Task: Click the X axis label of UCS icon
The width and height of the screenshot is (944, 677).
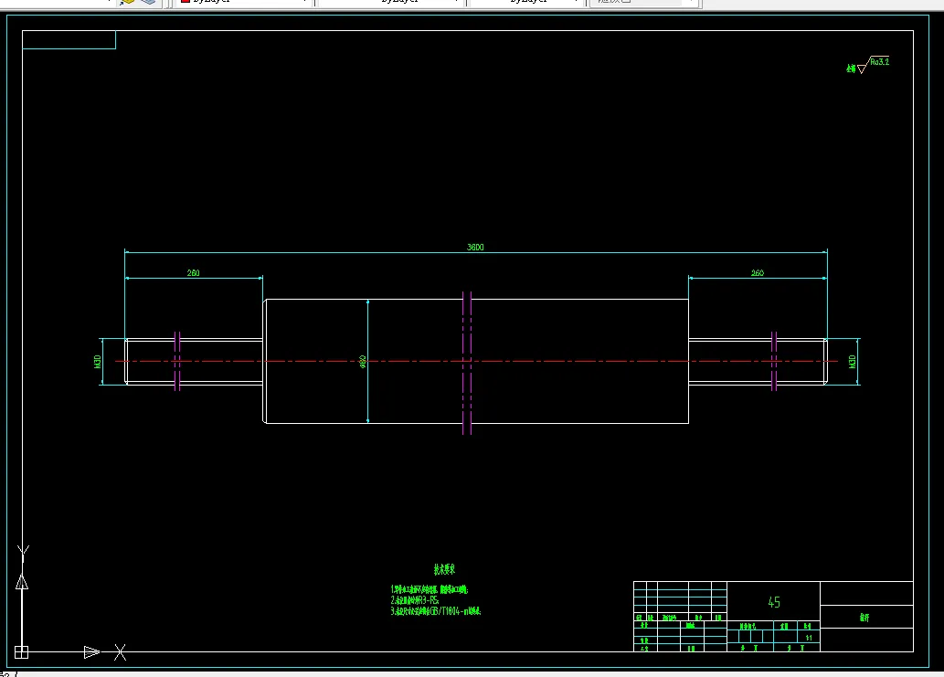Action: (x=121, y=652)
